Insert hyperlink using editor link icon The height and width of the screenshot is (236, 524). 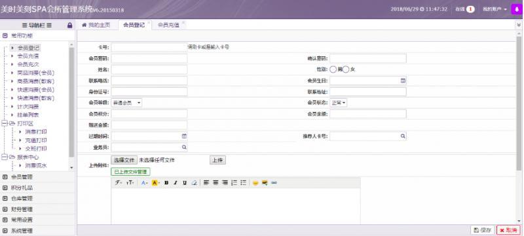[x=274, y=182]
